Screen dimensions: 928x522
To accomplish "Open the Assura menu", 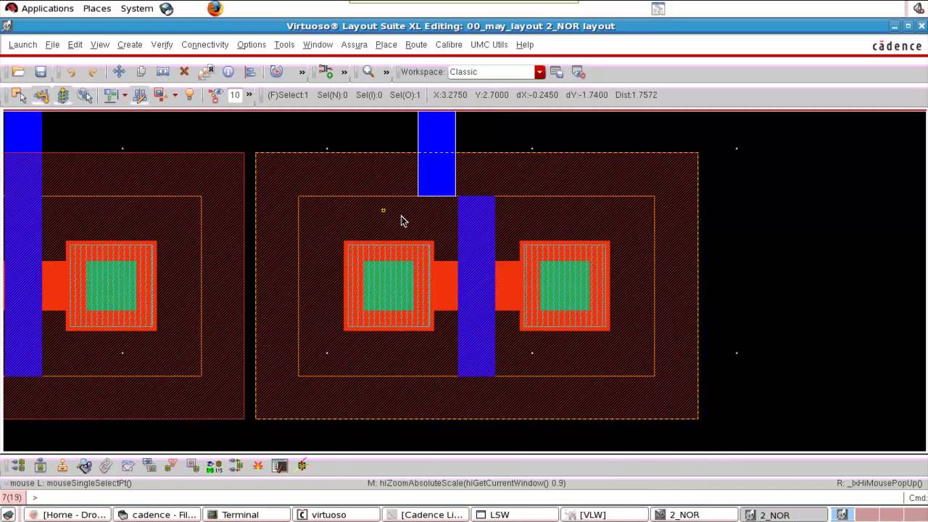I will tap(354, 44).
